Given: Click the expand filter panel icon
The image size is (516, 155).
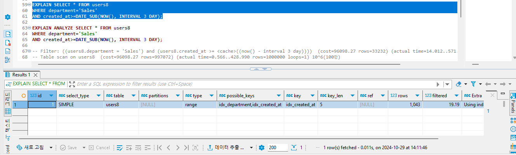Looking at the screenshot, I should click(72, 84).
